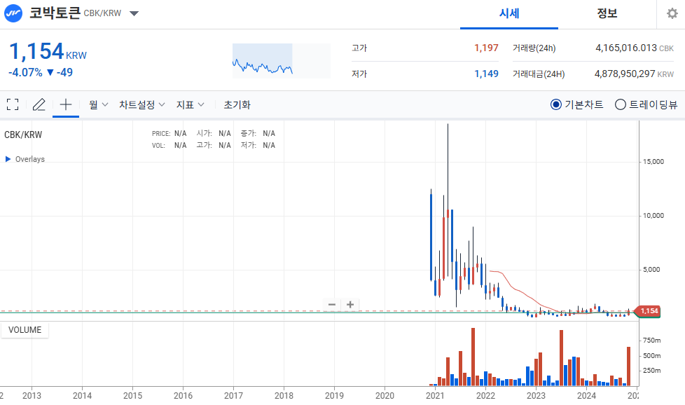Screen dimensions: 685x405
Task: Click the 2015 time axis label
Action: click(132, 395)
